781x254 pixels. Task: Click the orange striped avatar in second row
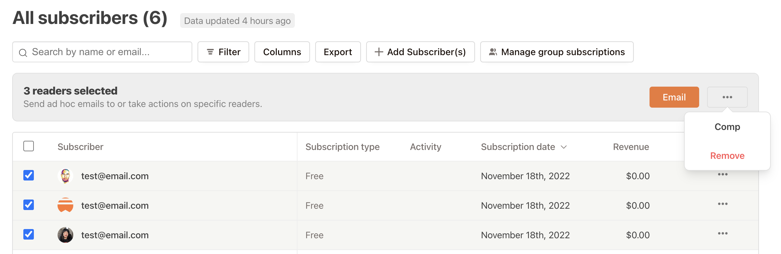tap(65, 205)
